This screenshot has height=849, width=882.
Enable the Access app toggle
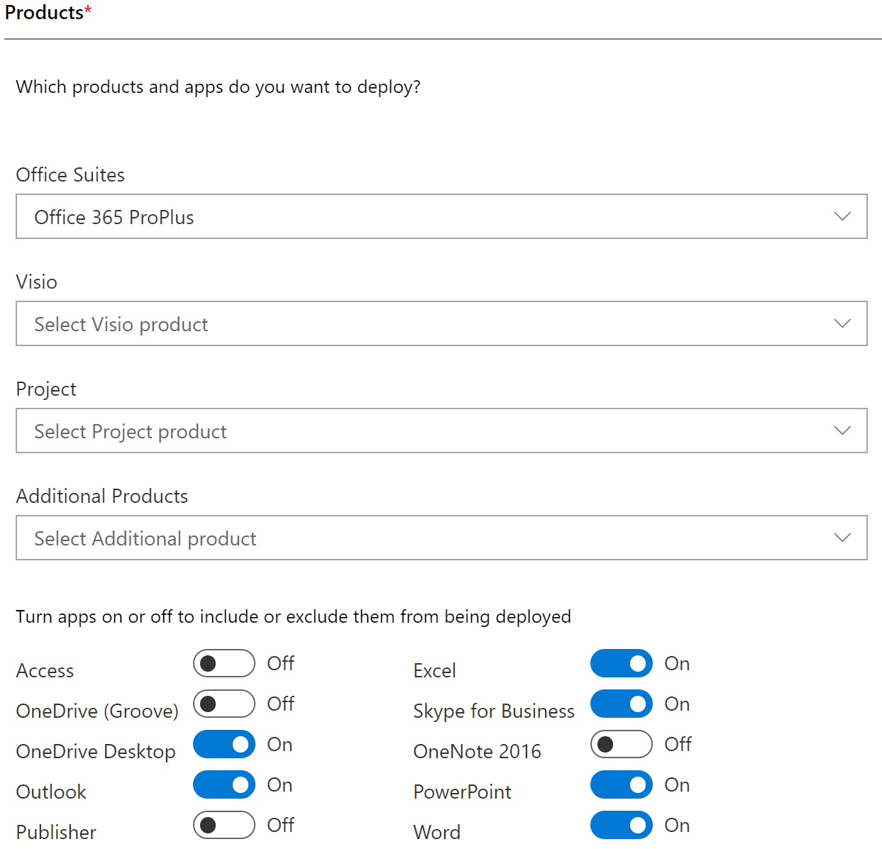(224, 663)
